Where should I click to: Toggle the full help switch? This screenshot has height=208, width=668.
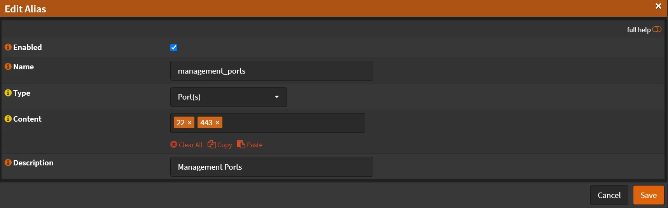657,29
